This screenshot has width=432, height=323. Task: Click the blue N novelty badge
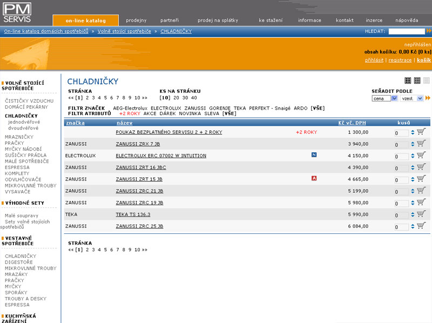(314, 154)
